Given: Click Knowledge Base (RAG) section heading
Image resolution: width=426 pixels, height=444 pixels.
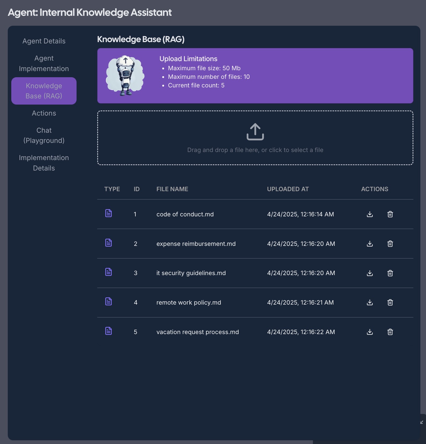Looking at the screenshot, I should (x=141, y=39).
